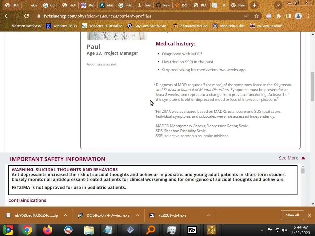Switch to the BLC tab
Image resolution: width=315 pixels, height=236 pixels.
tap(201, 5)
